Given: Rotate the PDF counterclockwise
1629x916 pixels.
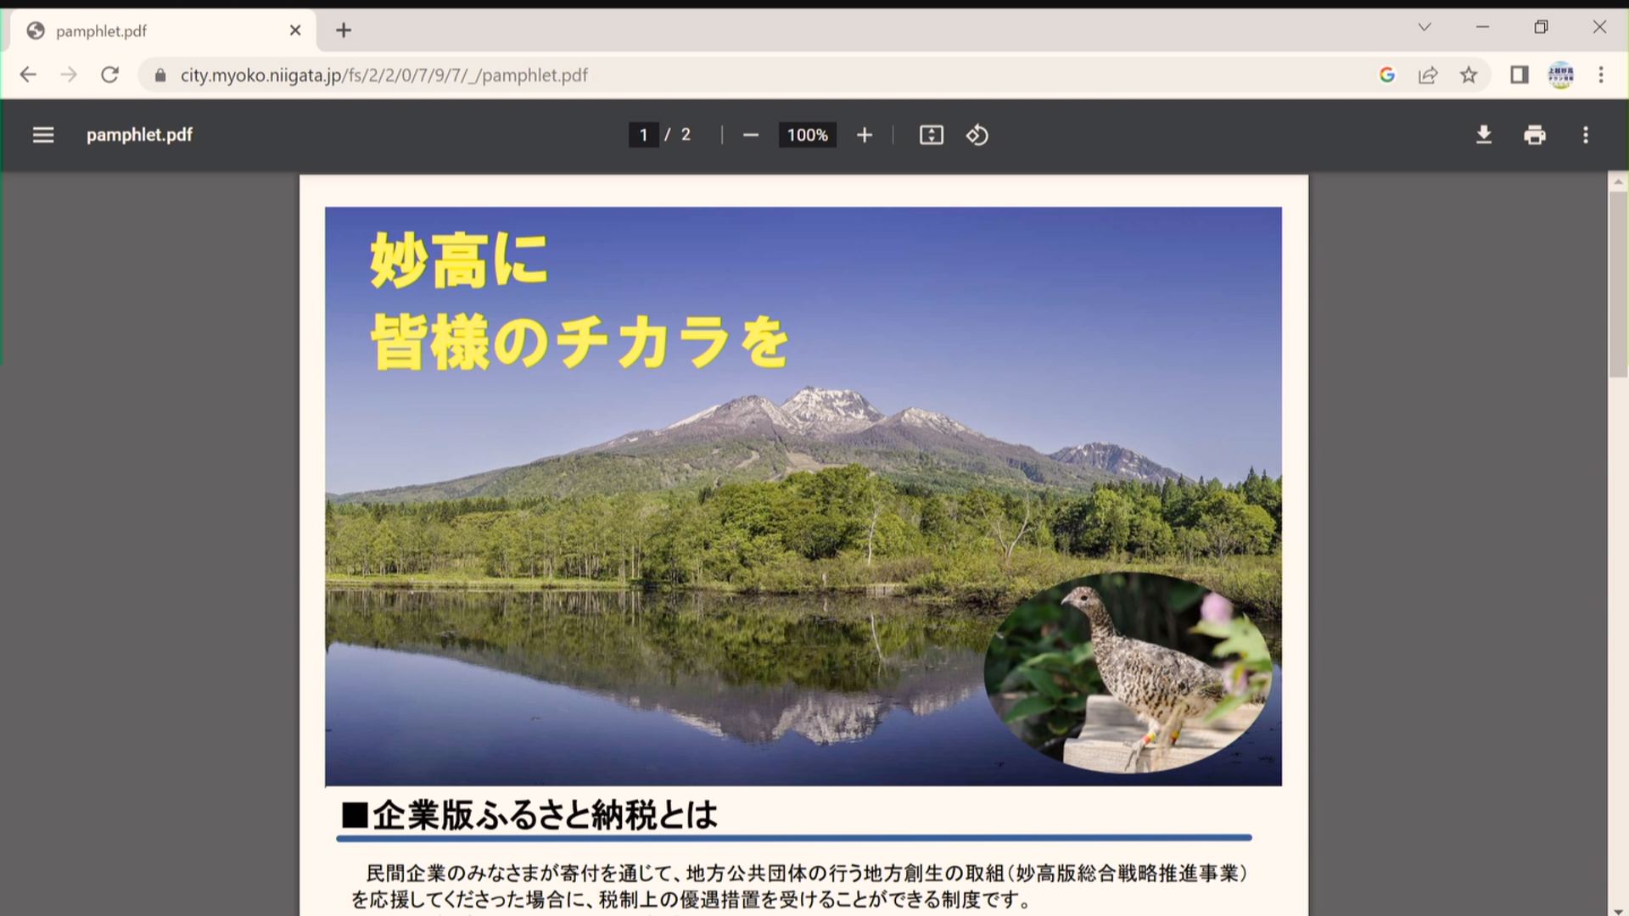Looking at the screenshot, I should click(x=977, y=135).
